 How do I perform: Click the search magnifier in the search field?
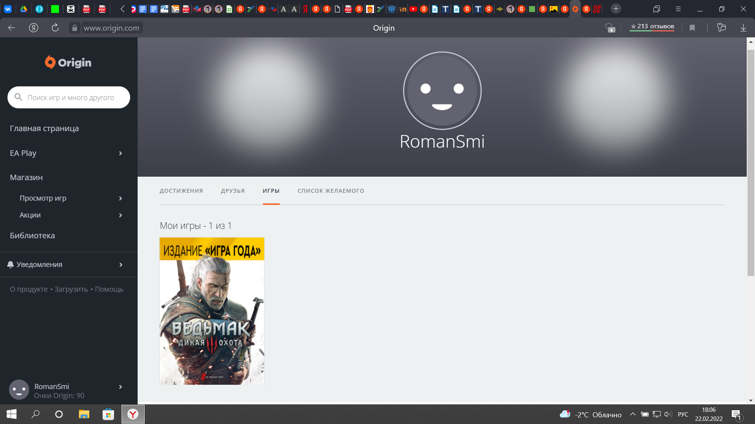(x=18, y=97)
